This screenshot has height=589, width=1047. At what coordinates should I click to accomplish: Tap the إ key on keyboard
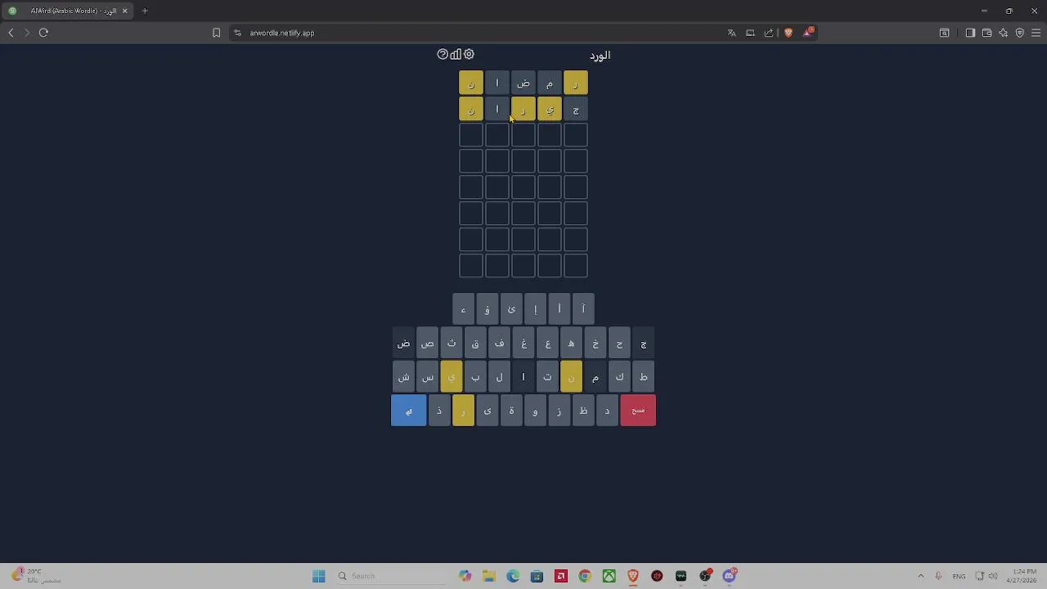[x=535, y=308]
